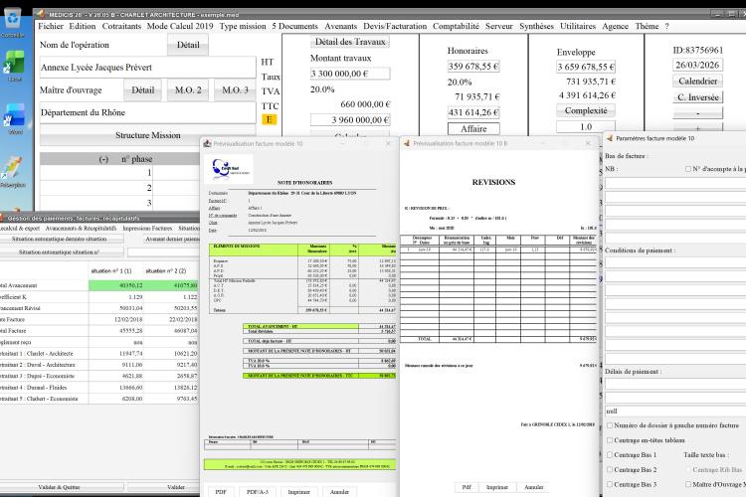
Task: Select the Avancements & Récapitulatifs tab
Action: [x=81, y=229]
